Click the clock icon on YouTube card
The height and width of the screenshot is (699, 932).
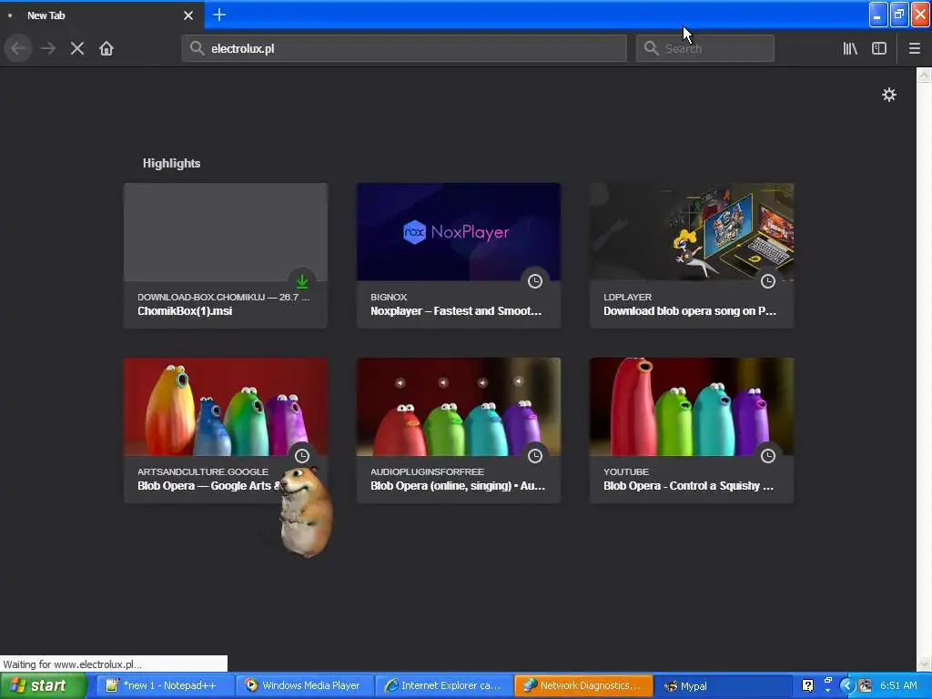[x=768, y=455]
